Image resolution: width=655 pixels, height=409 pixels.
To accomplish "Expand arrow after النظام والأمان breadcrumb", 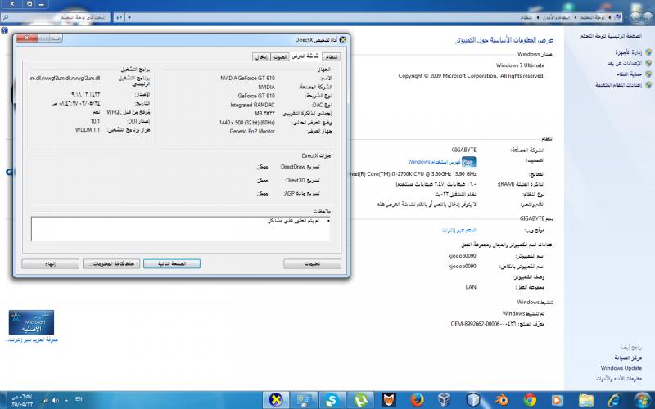I will tap(540, 17).
